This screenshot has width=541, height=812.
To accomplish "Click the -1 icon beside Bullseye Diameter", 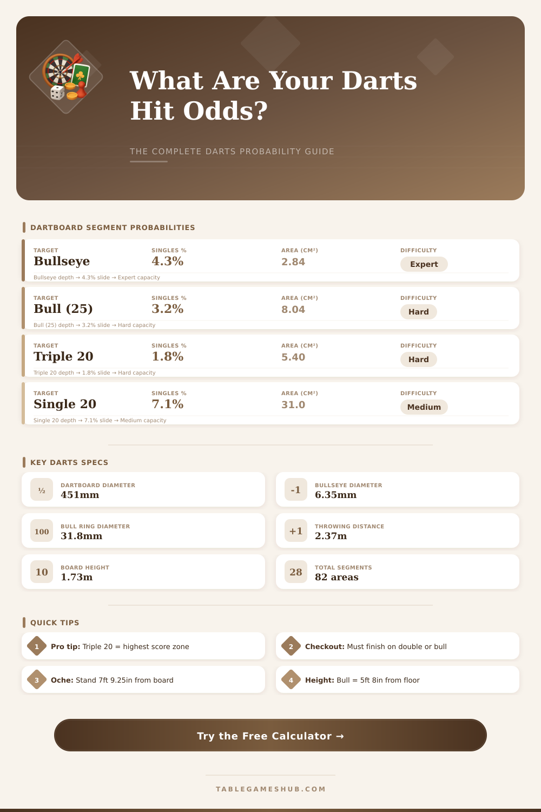I will click(296, 490).
